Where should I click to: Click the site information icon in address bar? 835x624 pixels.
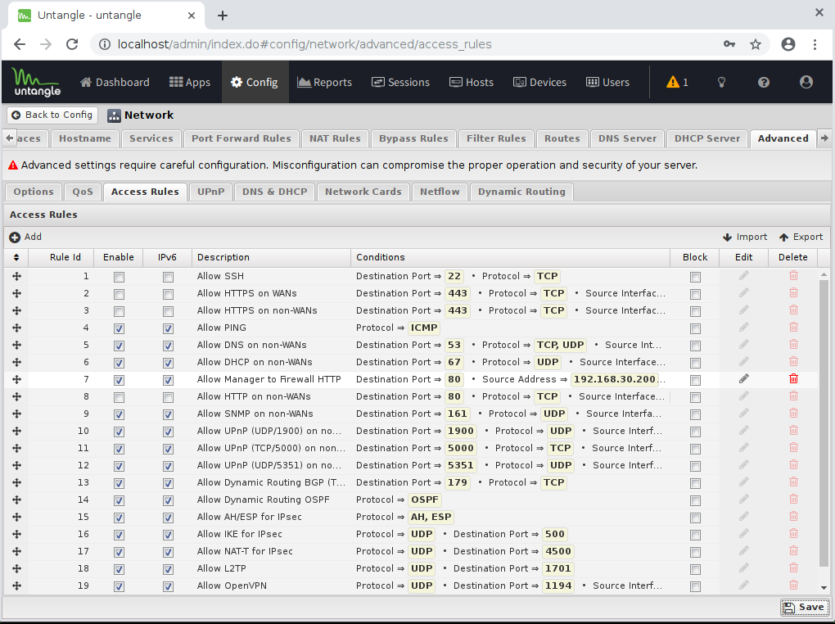click(x=106, y=44)
